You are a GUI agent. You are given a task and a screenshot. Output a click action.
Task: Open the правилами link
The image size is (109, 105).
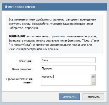click(58, 37)
